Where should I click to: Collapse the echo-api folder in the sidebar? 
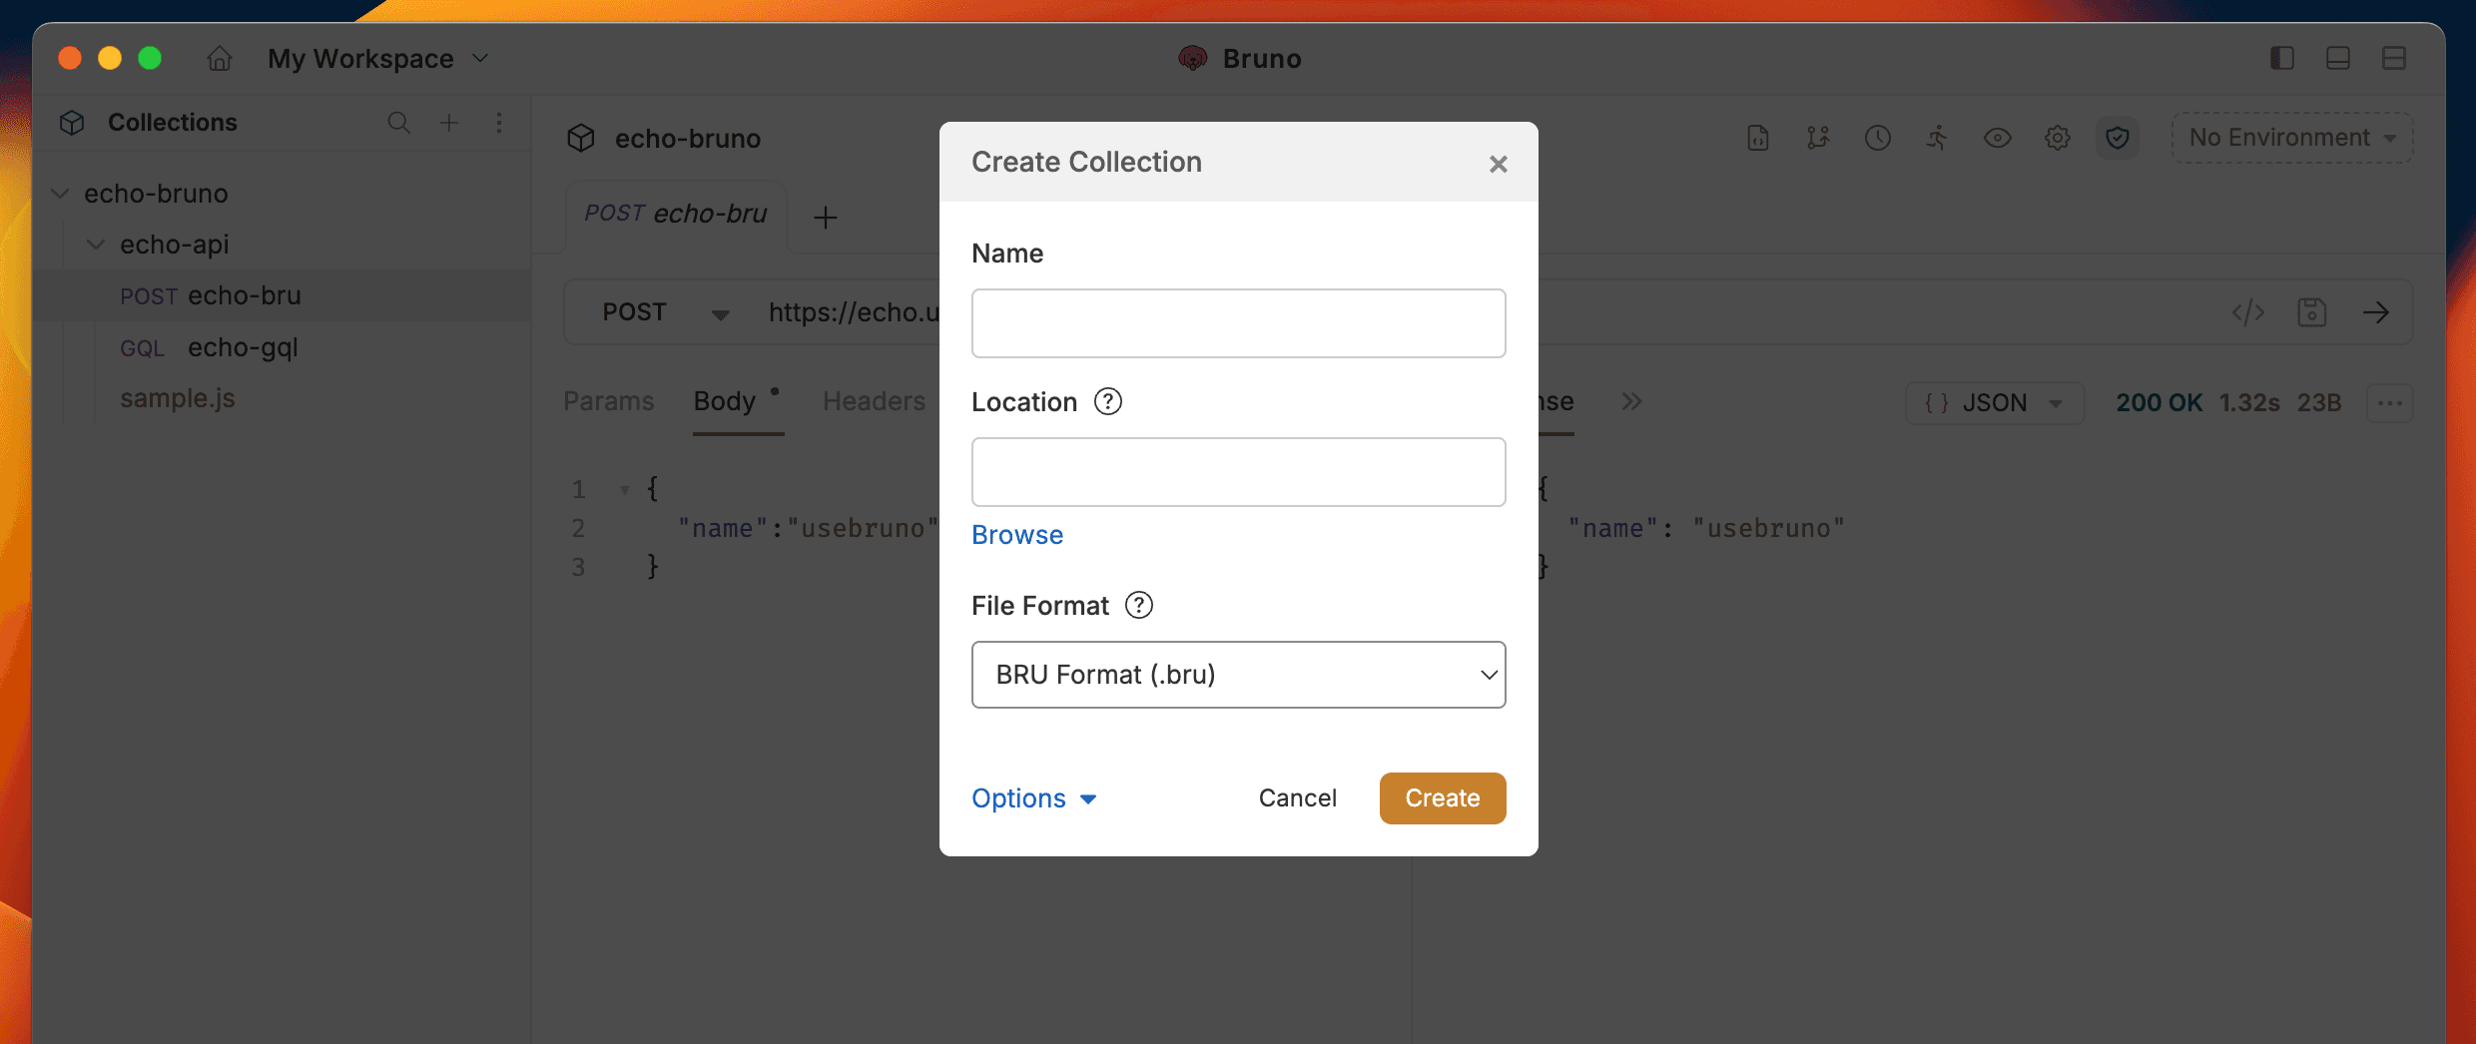pyautogui.click(x=95, y=244)
